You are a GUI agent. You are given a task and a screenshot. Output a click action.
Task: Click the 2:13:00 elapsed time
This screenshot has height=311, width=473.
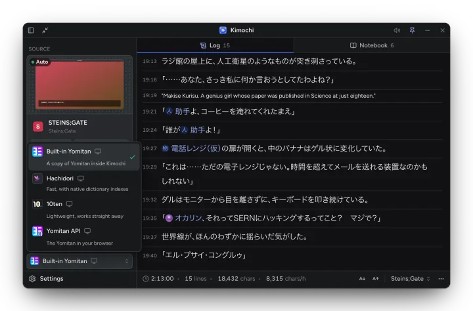[x=162, y=279]
